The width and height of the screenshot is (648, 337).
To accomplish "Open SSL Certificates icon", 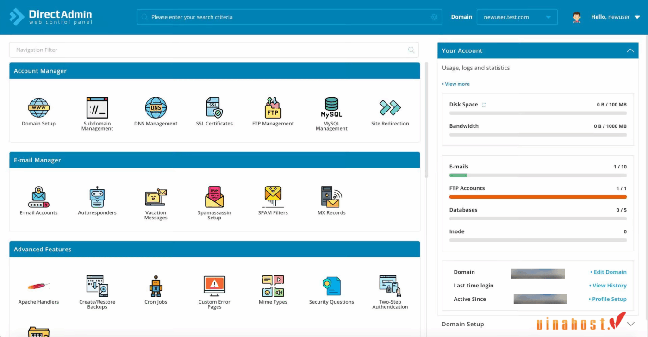I will [214, 107].
